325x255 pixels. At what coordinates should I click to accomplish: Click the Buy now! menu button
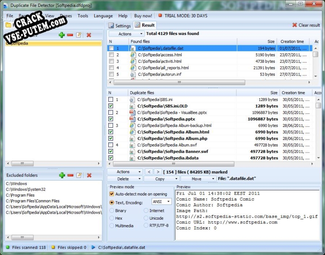pyautogui.click(x=143, y=16)
